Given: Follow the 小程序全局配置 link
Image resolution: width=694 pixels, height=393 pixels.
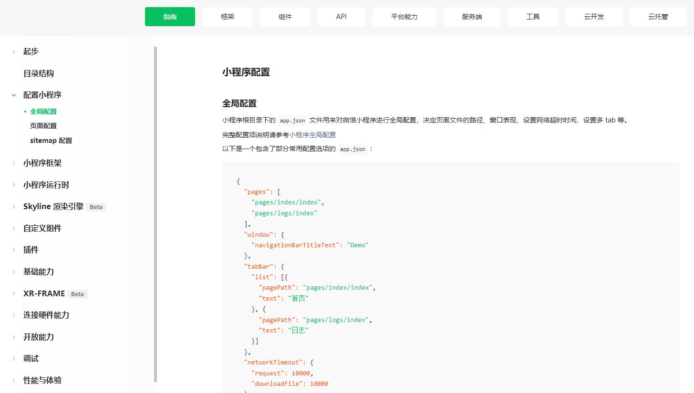Looking at the screenshot, I should pos(312,135).
